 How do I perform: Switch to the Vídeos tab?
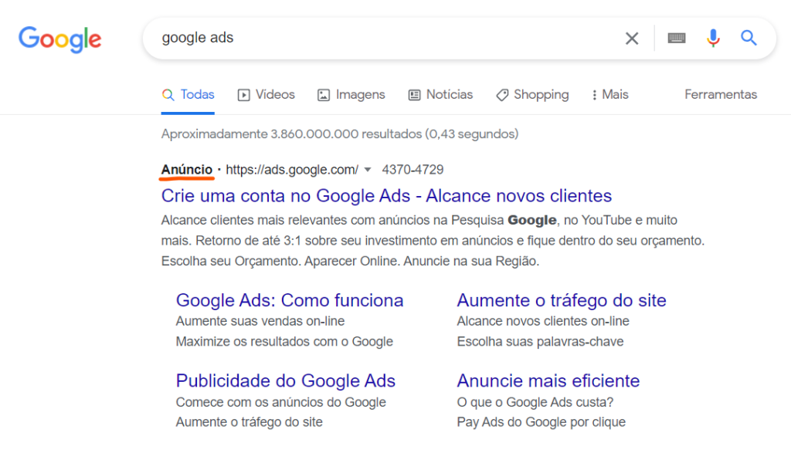[266, 95]
